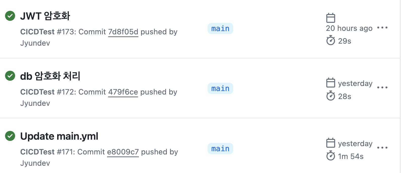Screen dimensions: 402x173
Task: Click stopwatch icon next to 28s
Action: coord(330,96)
